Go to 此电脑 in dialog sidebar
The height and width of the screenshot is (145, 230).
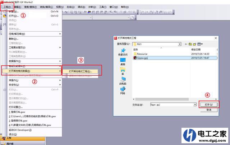point(123,81)
